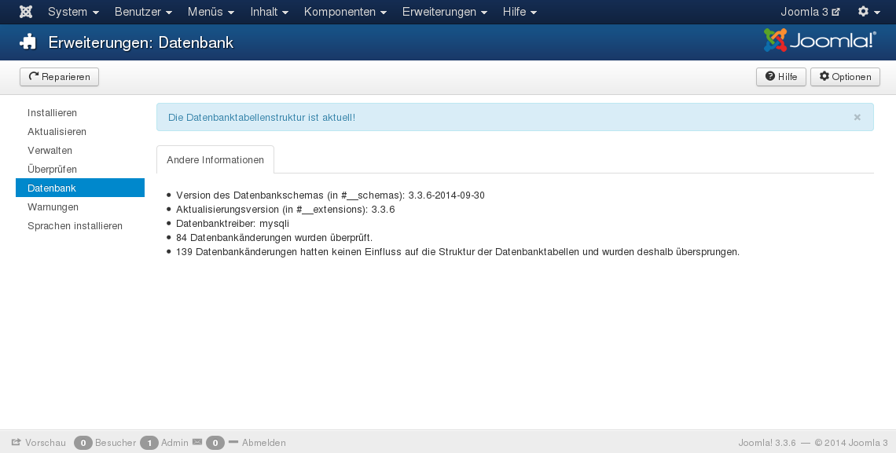896x453 pixels.
Task: Click Abmelden to log out
Action: [x=263, y=443]
